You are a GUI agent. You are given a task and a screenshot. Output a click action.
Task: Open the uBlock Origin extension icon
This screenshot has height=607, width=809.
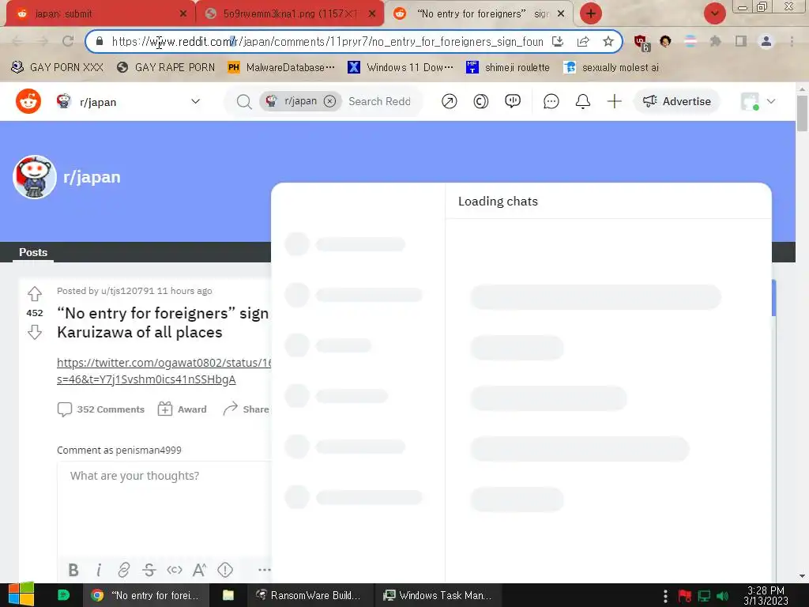point(642,43)
